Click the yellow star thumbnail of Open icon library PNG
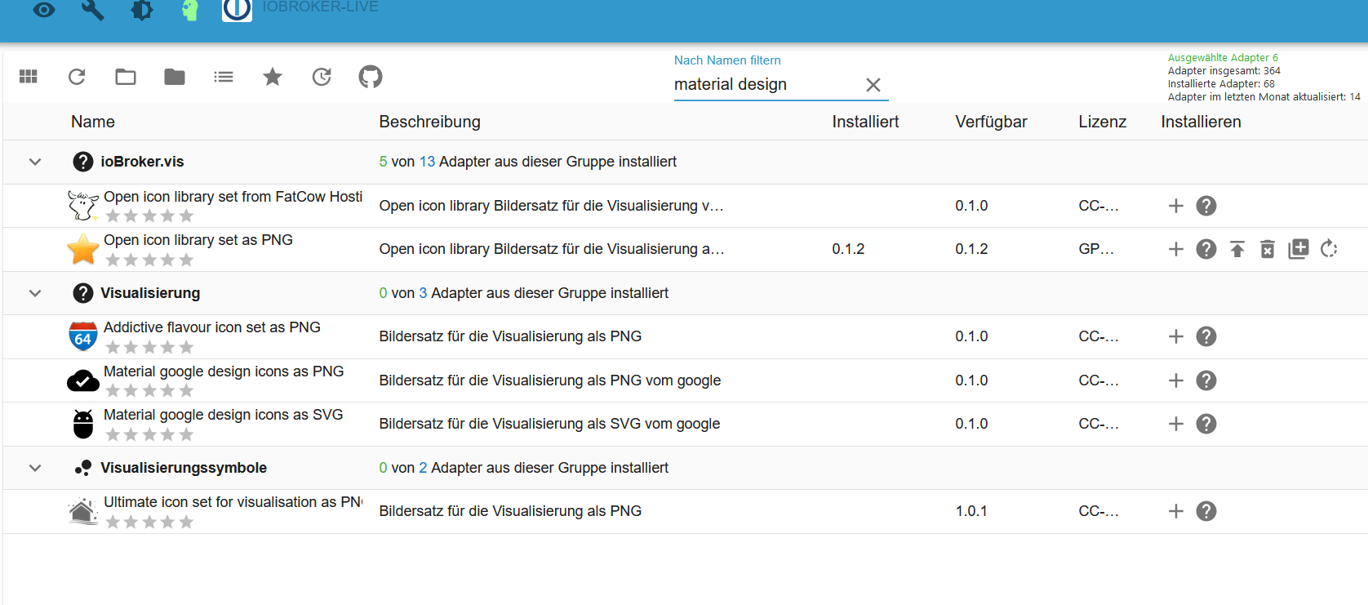Viewport: 1368px width, 605px height. (83, 249)
